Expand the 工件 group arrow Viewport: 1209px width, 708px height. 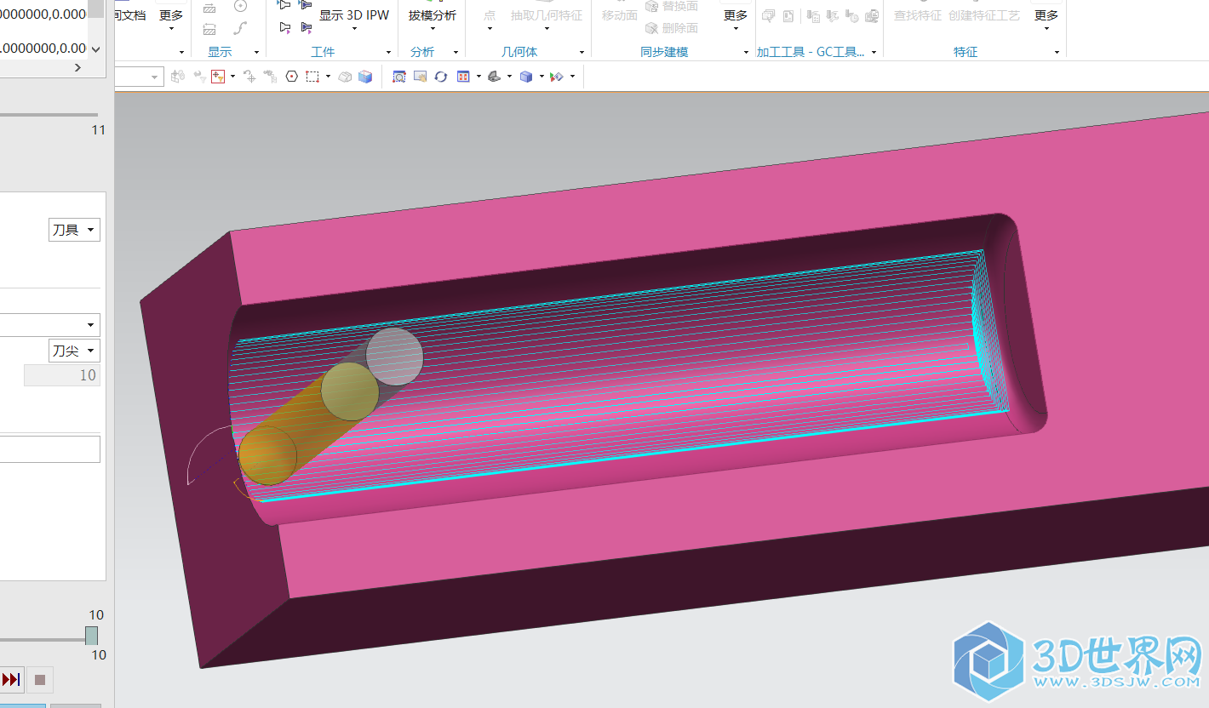click(388, 53)
